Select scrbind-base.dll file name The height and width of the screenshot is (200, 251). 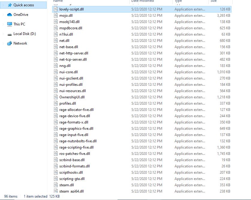coord(72,160)
